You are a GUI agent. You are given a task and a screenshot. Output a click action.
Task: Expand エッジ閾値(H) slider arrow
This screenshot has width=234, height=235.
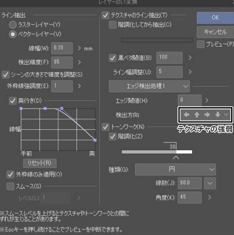207,100
